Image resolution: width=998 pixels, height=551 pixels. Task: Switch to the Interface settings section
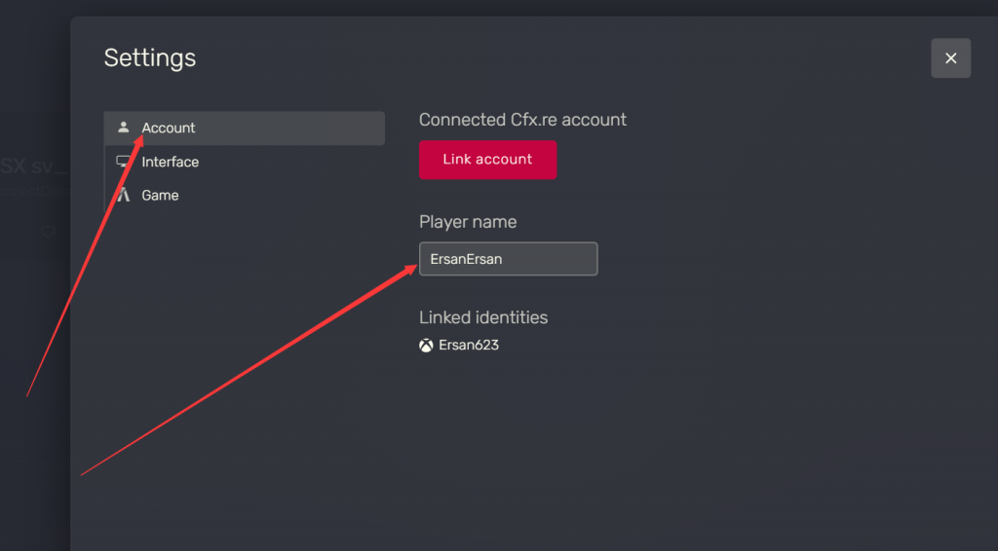(245, 162)
